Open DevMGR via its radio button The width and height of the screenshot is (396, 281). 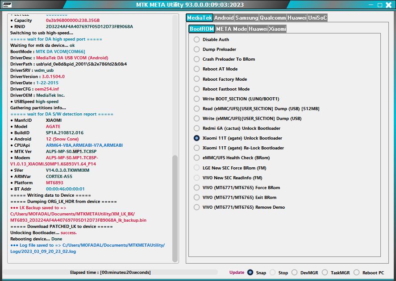point(295,273)
